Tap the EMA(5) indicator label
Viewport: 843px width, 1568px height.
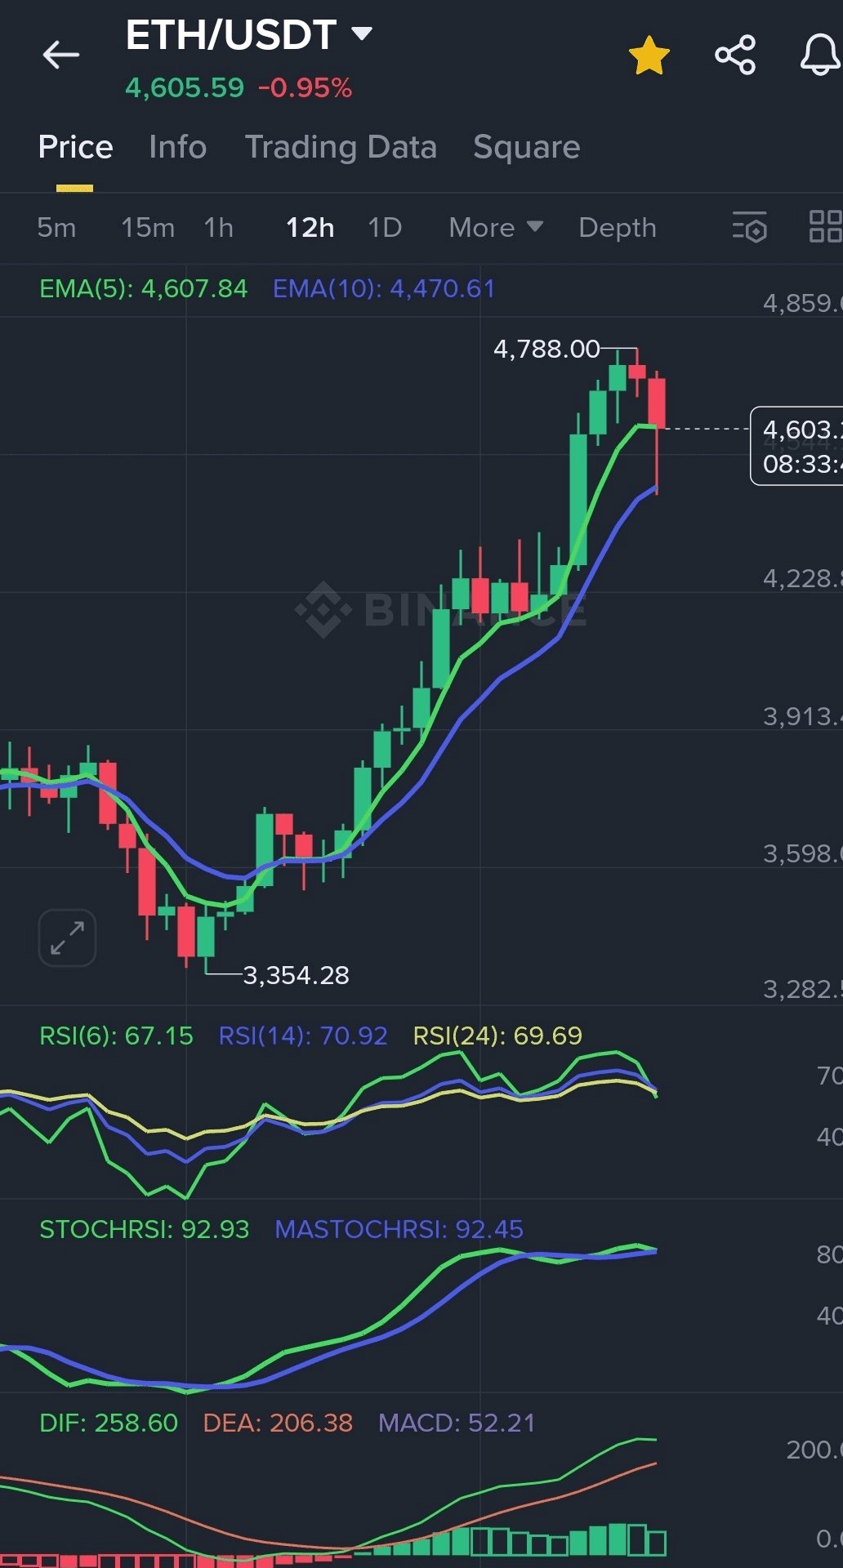pos(143,288)
